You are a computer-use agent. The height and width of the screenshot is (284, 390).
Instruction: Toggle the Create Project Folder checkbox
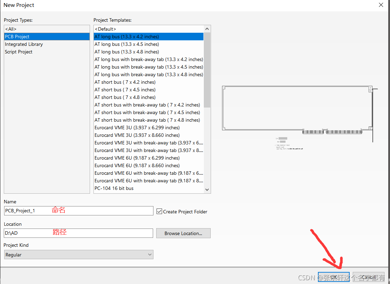tap(159, 211)
